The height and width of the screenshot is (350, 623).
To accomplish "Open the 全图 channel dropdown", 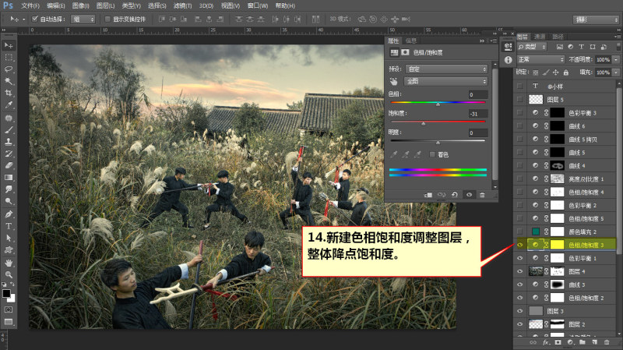I will pyautogui.click(x=446, y=81).
